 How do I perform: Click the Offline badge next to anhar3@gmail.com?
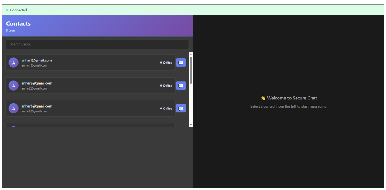pos(166,108)
